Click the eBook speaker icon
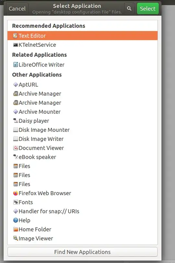 16,157
